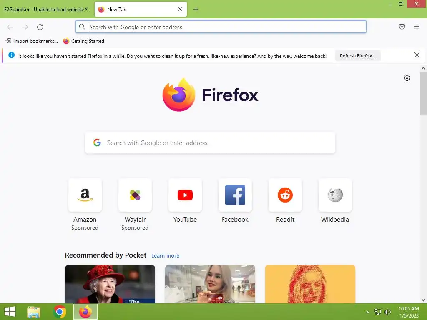Click the Refresh Firefox button

click(357, 56)
